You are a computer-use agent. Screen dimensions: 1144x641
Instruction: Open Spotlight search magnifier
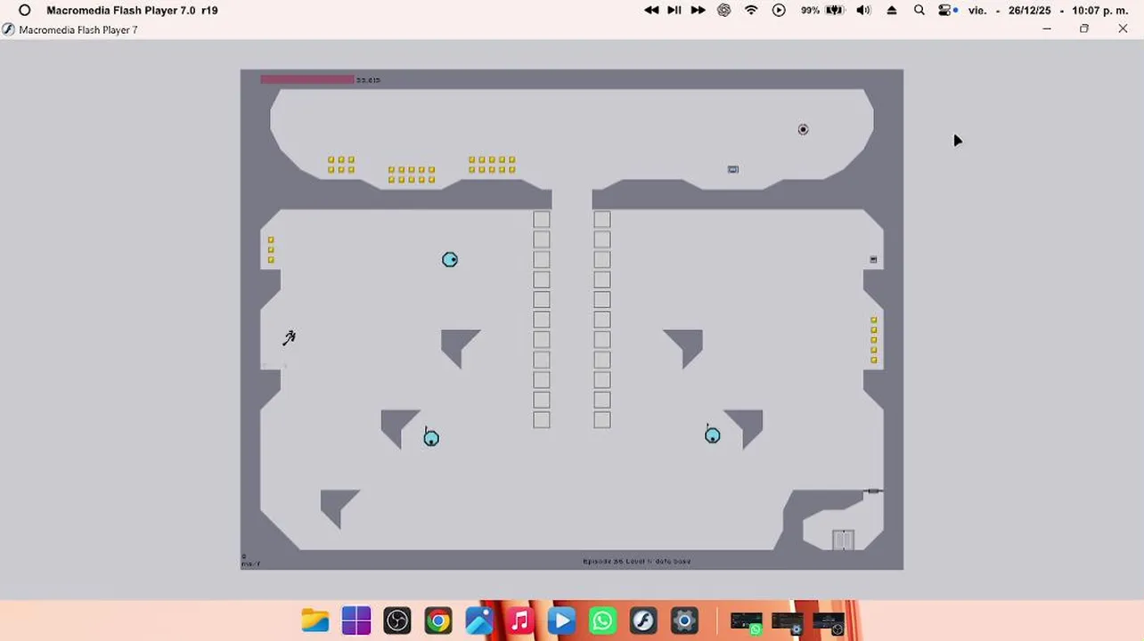[919, 11]
